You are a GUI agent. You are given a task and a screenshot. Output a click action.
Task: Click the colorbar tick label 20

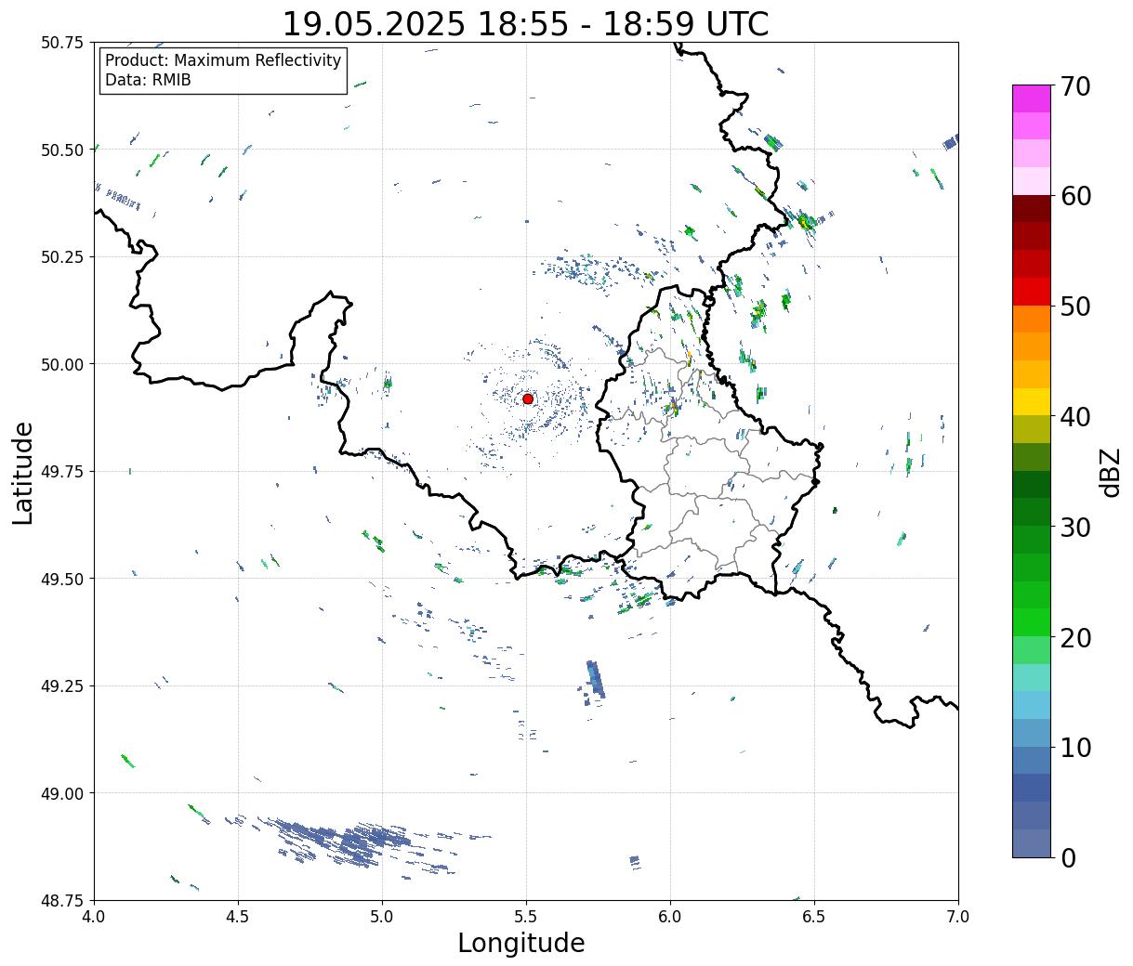[x=1074, y=637]
